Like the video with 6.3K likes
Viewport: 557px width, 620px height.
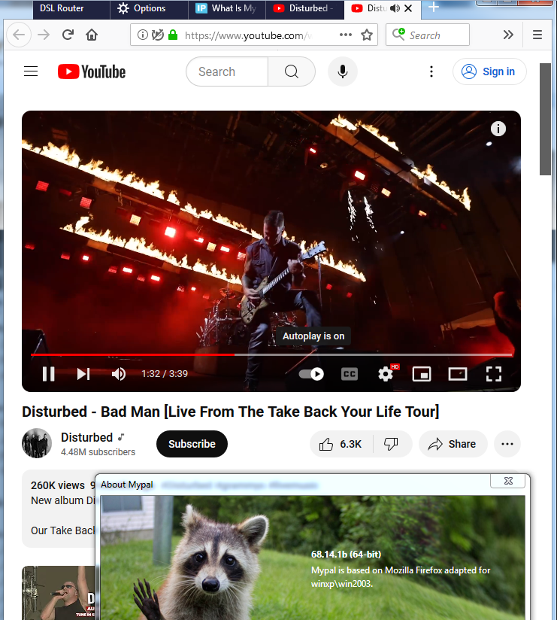(341, 444)
